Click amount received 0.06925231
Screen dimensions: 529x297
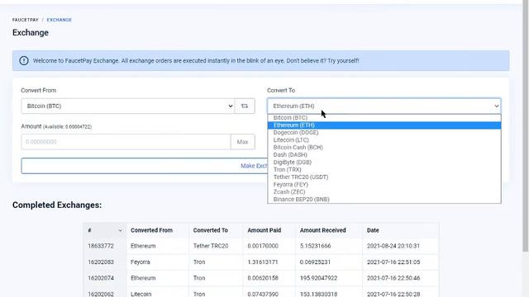[x=315, y=262]
